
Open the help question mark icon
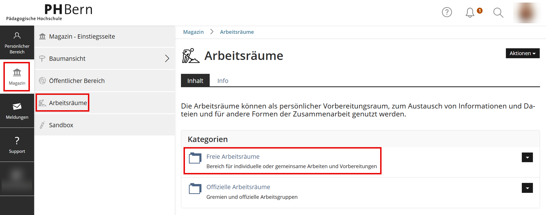tap(447, 12)
